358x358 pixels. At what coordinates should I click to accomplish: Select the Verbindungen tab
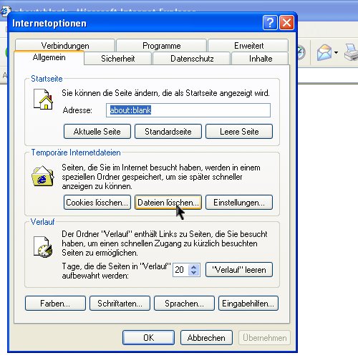pos(65,45)
